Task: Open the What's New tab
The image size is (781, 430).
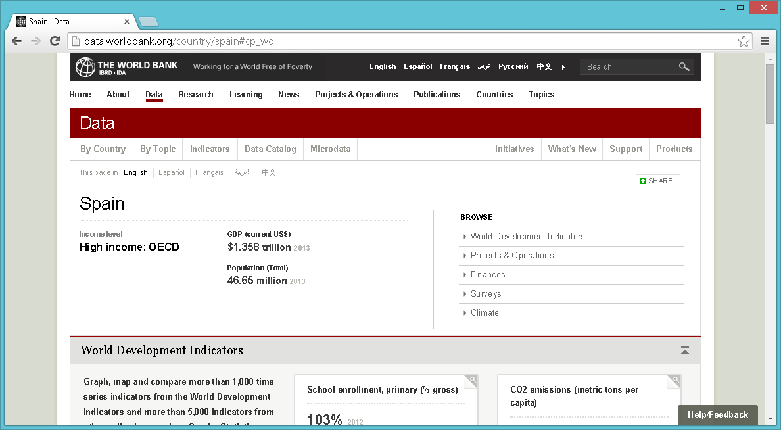Action: tap(573, 149)
